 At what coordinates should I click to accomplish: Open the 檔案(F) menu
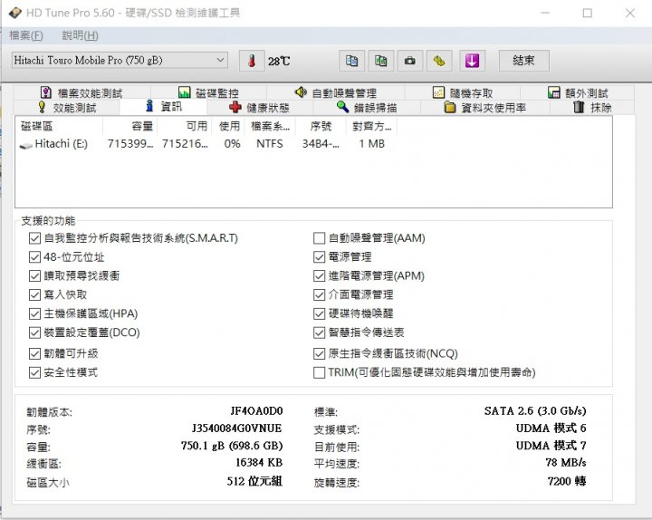coord(25,35)
